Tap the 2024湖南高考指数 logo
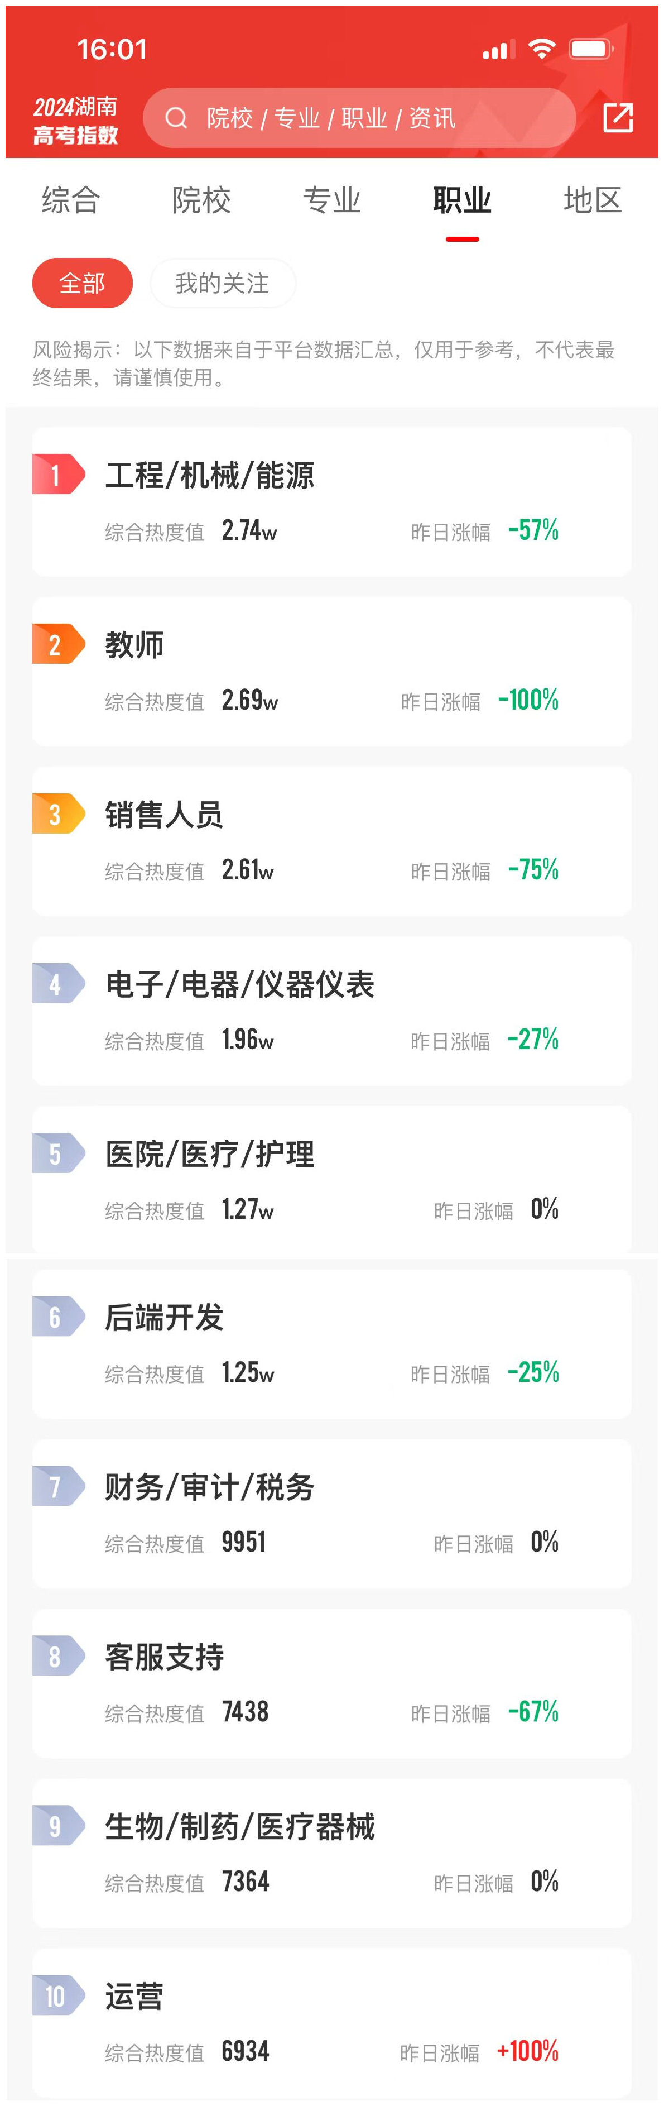The height and width of the screenshot is (2106, 664). (75, 120)
